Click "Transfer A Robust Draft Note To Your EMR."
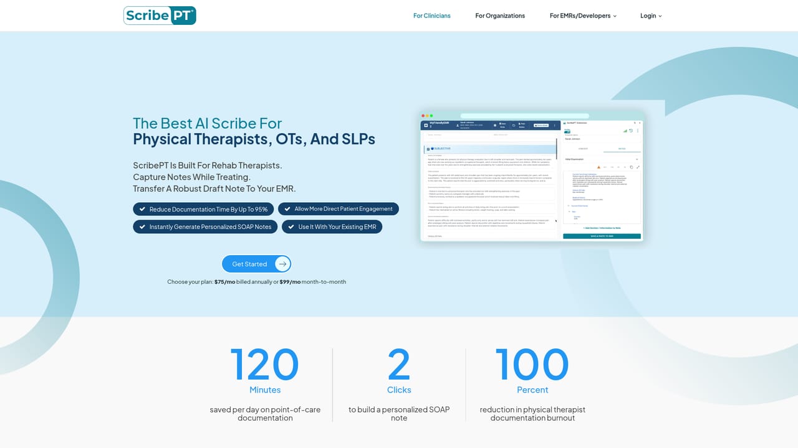Screen dimensions: 798x448 click(214, 189)
